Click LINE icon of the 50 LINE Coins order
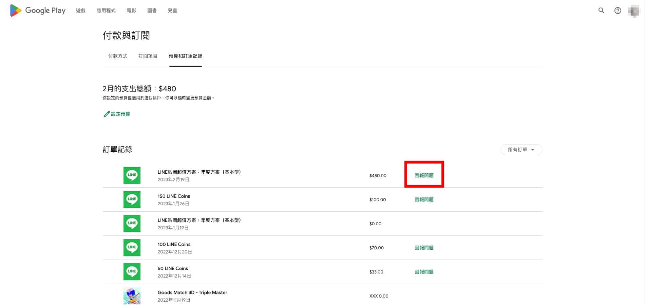This screenshot has height=305, width=646. click(x=132, y=272)
